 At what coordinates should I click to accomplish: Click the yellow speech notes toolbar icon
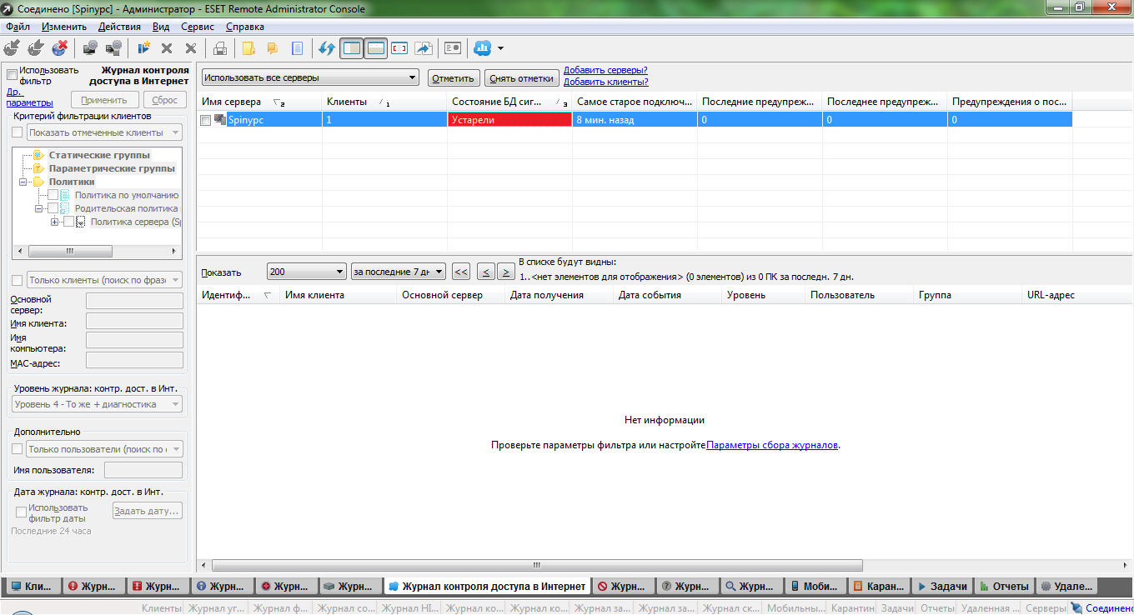272,48
